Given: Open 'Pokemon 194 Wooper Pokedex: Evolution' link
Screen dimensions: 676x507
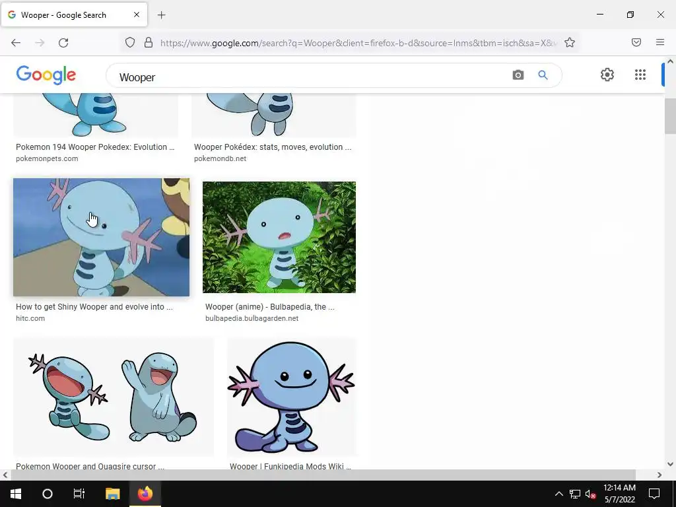Looking at the screenshot, I should [x=95, y=147].
